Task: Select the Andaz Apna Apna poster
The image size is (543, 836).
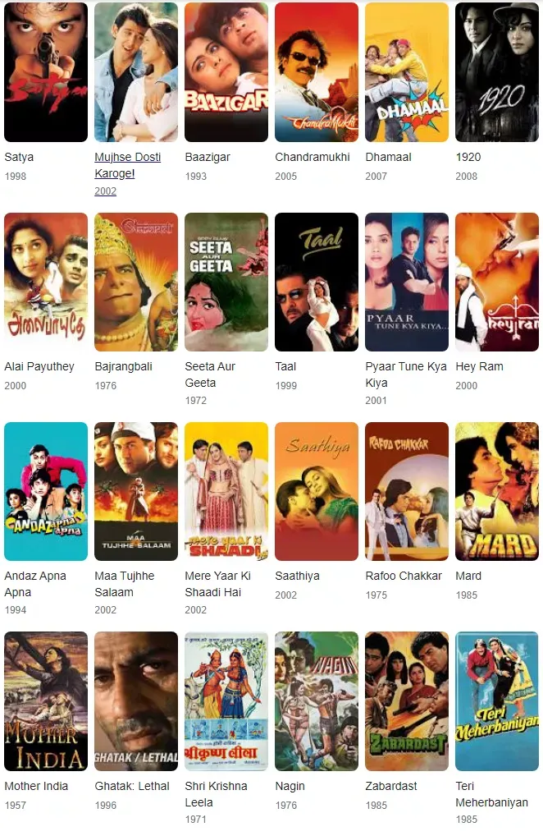Action: (x=46, y=491)
